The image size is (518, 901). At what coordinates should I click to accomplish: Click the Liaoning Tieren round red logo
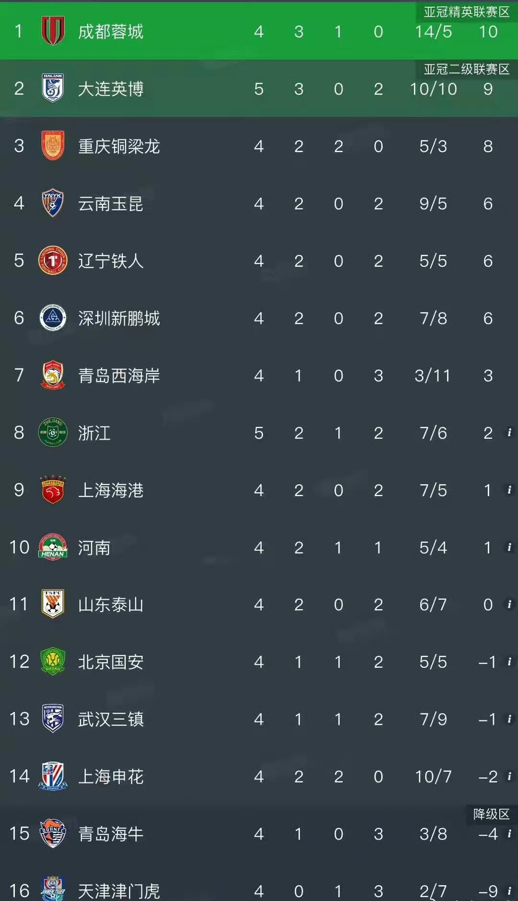coord(53,261)
